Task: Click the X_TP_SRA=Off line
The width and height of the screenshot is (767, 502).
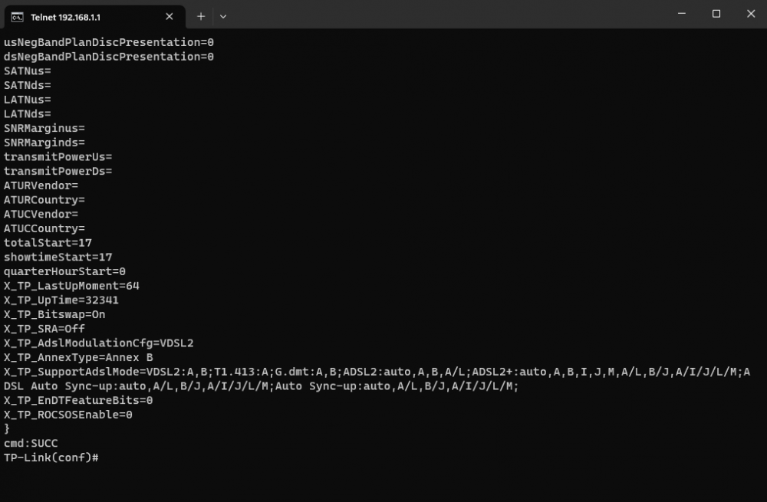Action: click(x=44, y=329)
